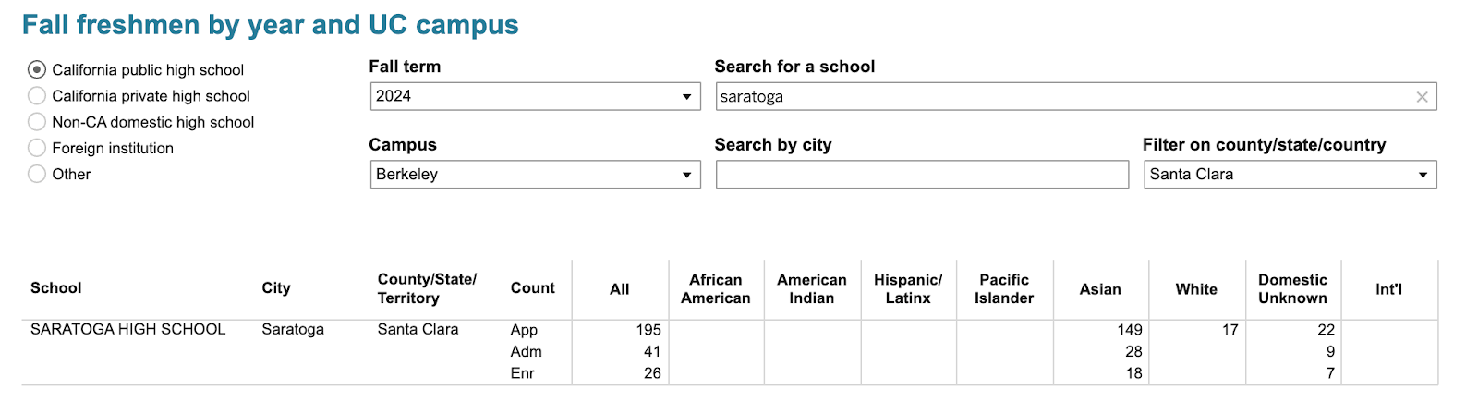Image resolution: width=1478 pixels, height=414 pixels.
Task: Pick the Other source type option
Action: [x=37, y=174]
